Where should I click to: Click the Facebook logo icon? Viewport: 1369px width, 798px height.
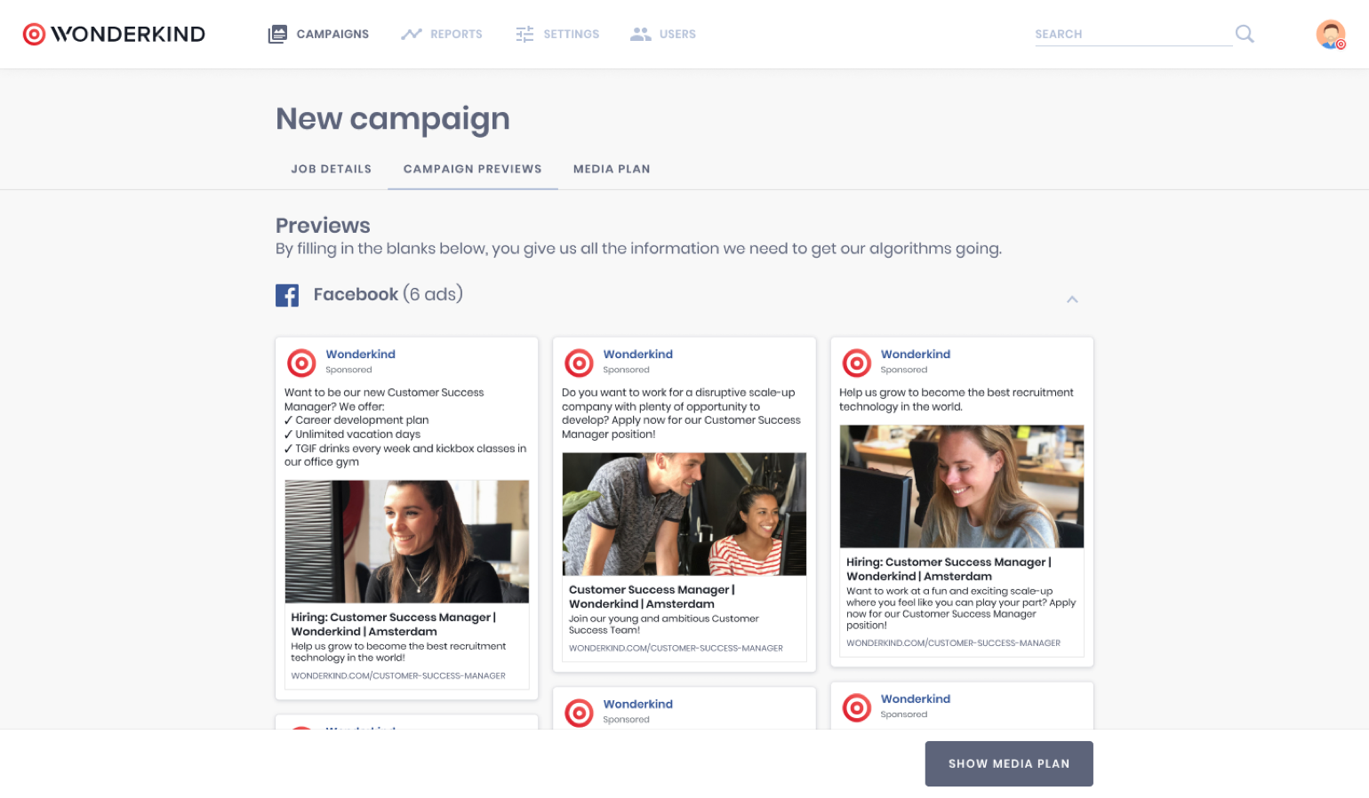point(287,295)
